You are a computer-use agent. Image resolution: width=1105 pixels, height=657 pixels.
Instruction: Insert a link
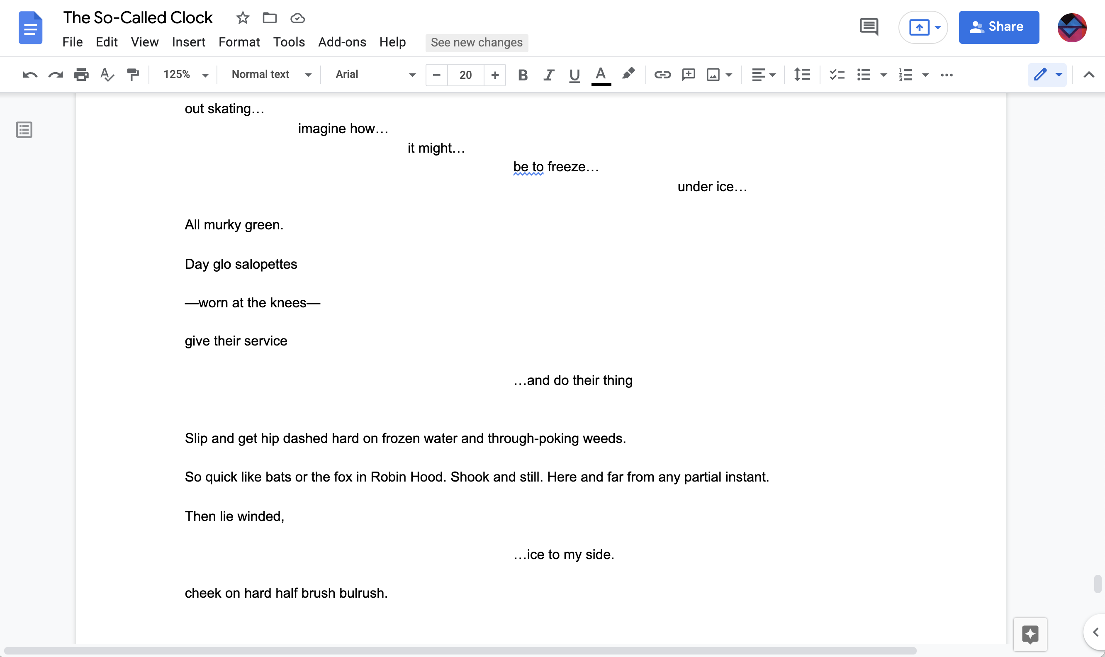click(662, 75)
